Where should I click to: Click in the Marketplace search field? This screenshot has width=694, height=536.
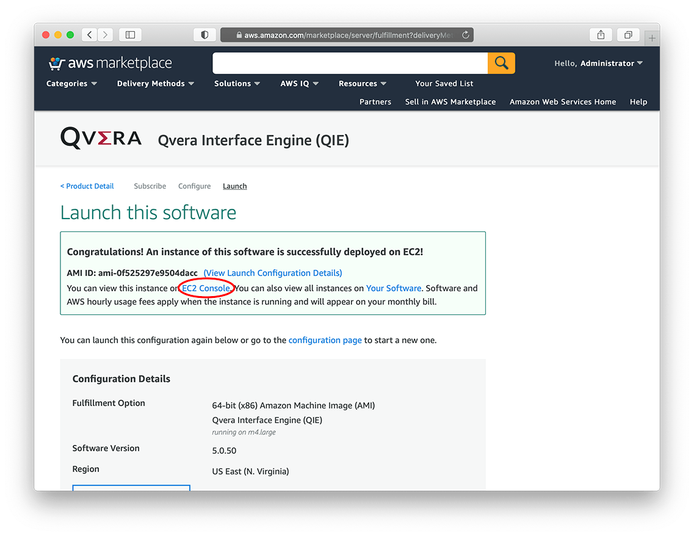click(x=350, y=63)
